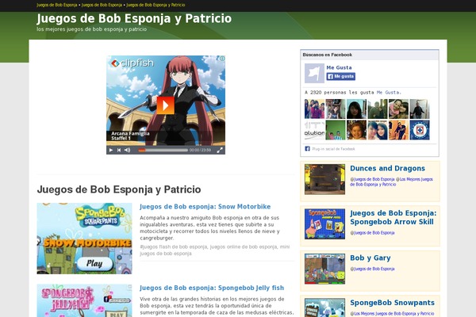Viewport: 476px width, 317px height.
Task: Open the first 'Juegos de Bob Esponja' top-bar link
Action: (x=57, y=5)
